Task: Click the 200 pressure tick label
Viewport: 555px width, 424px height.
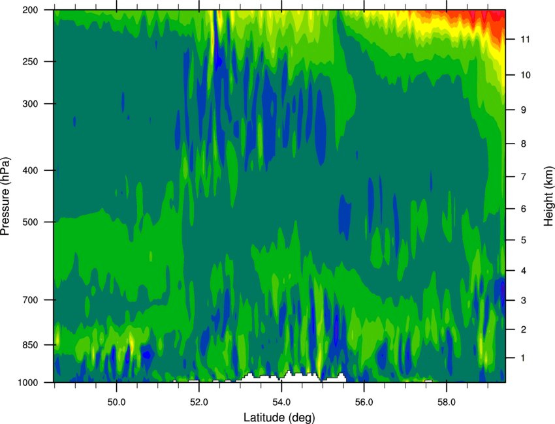Action: point(30,10)
